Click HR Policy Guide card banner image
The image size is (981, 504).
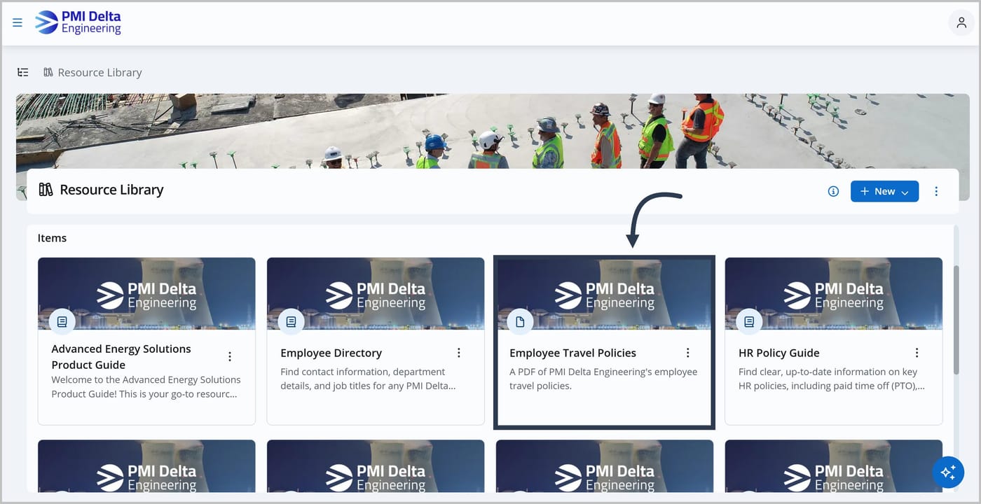(x=834, y=293)
